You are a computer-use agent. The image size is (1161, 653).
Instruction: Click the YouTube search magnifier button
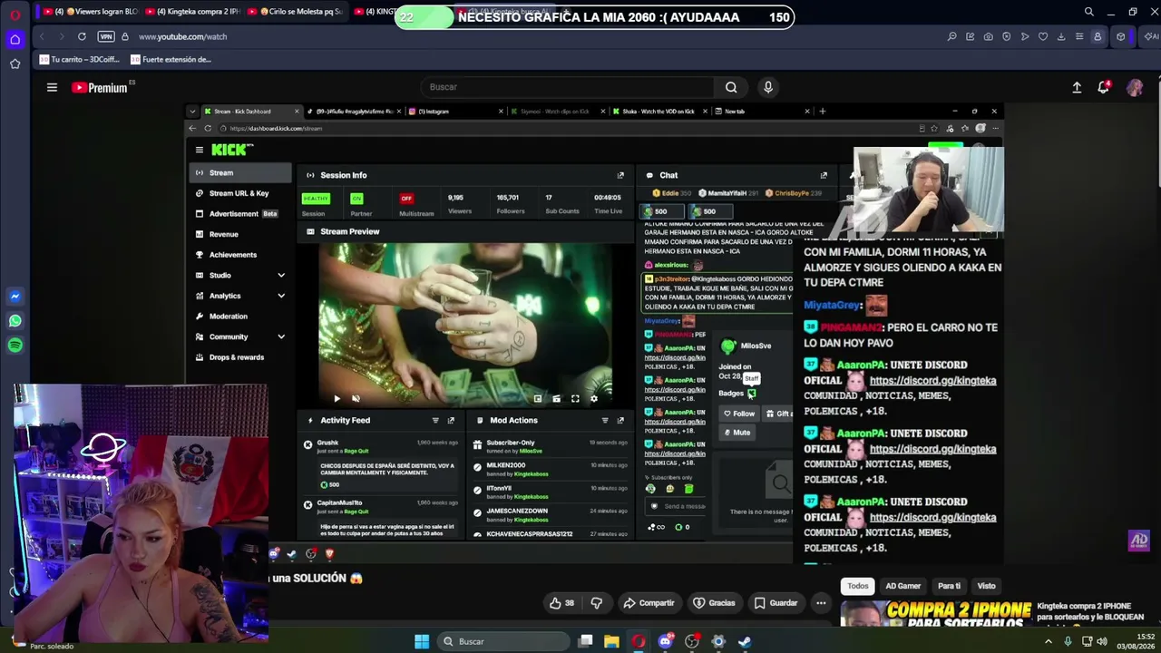coord(731,87)
